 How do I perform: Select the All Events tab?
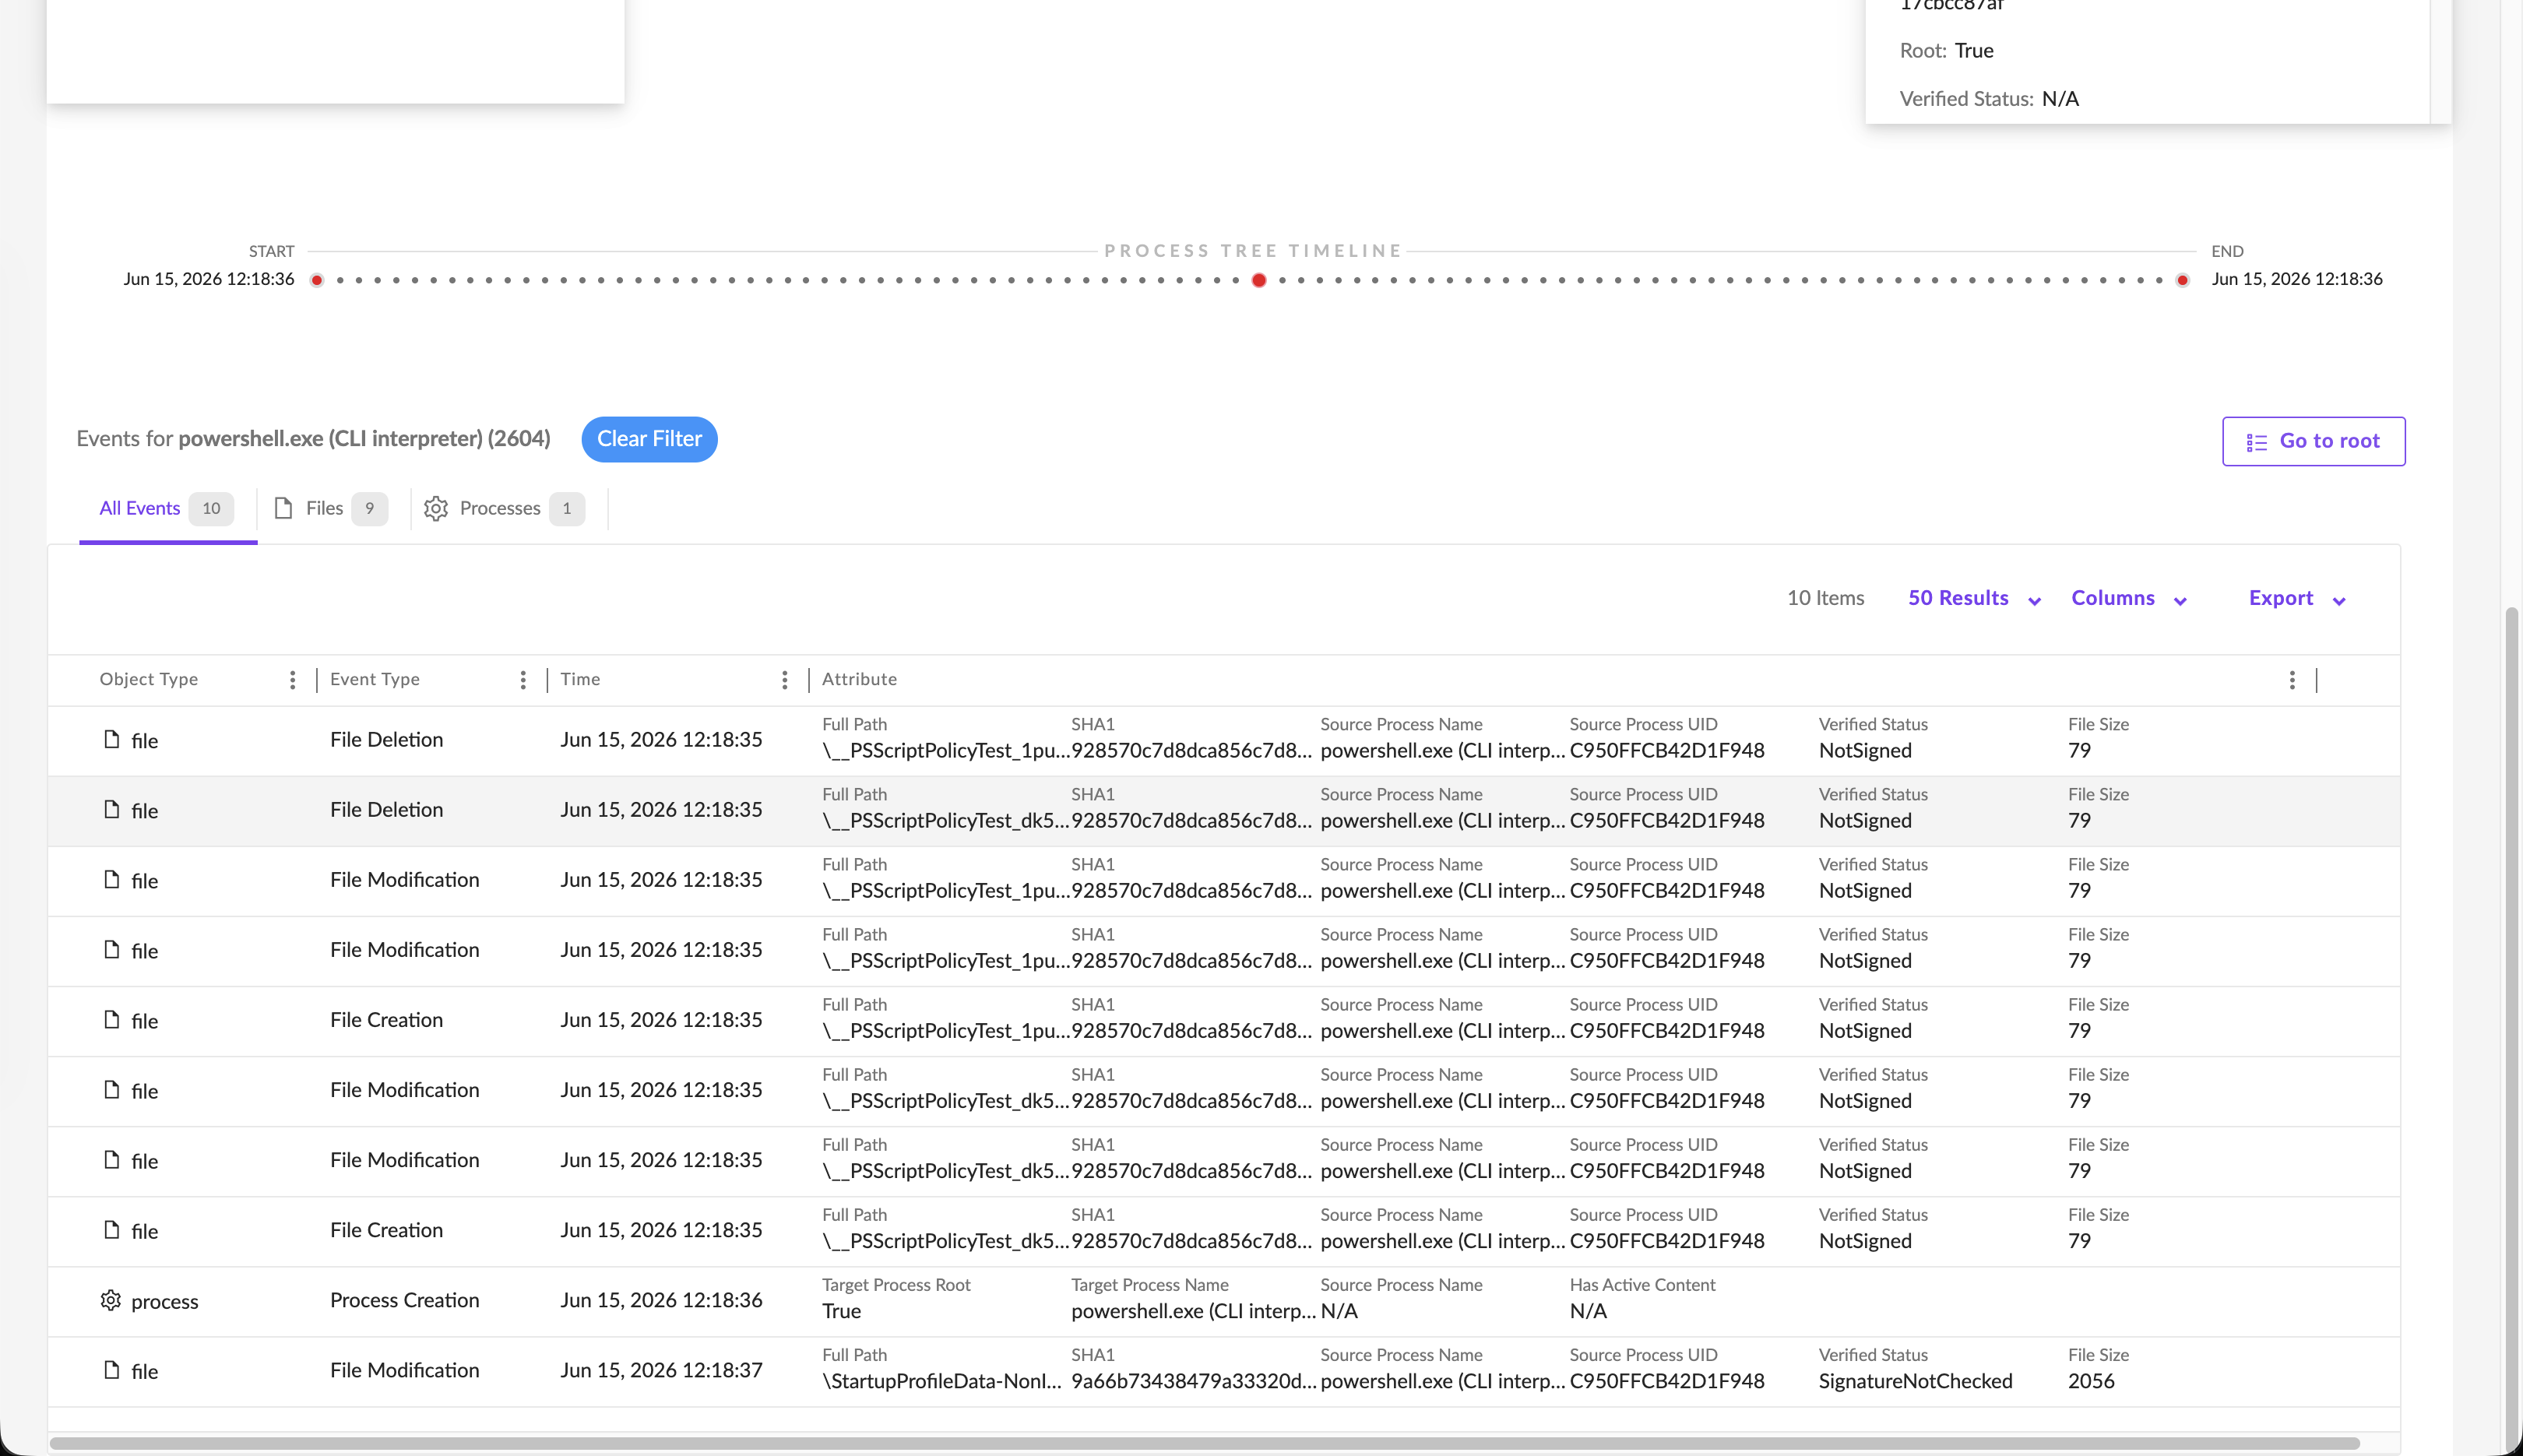(x=167, y=509)
